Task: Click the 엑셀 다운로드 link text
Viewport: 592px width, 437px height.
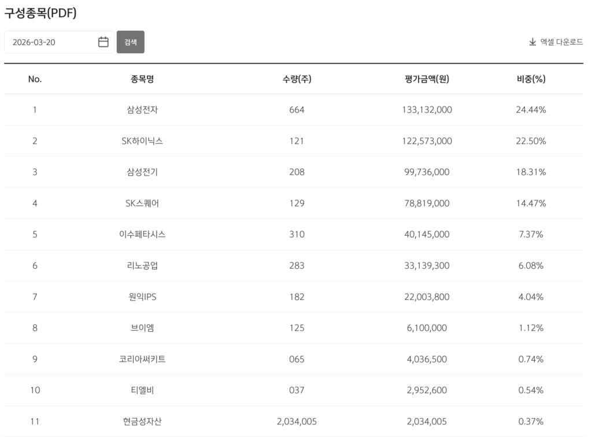Action: pos(561,42)
